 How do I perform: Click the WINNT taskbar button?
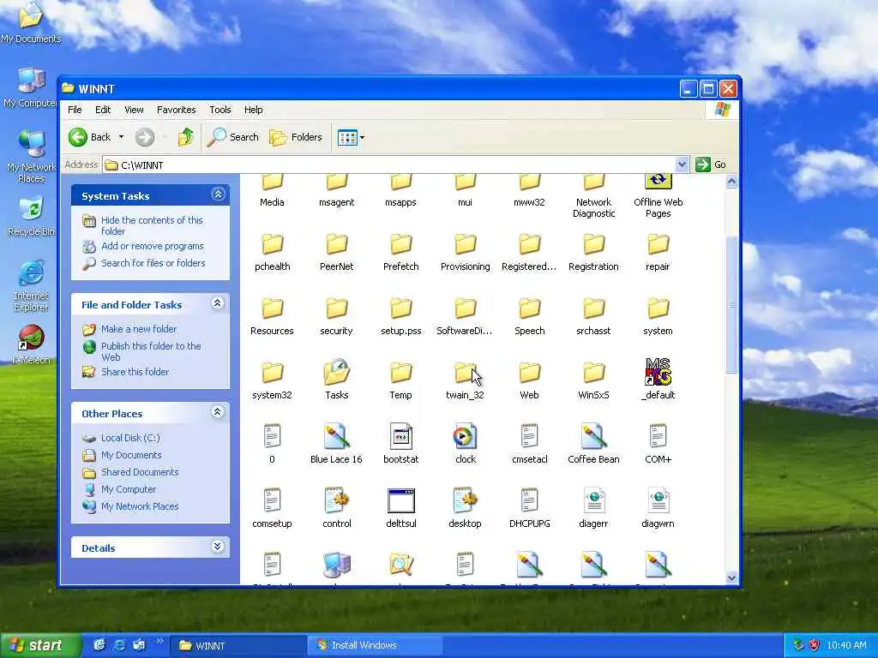238,646
